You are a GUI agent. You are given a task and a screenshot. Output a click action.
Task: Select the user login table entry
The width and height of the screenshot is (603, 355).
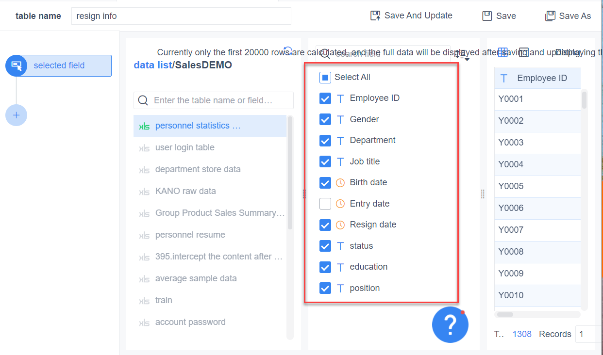pyautogui.click(x=184, y=147)
